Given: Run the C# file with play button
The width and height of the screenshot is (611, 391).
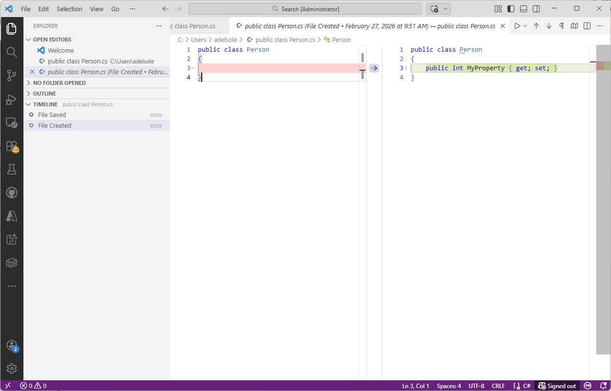Looking at the screenshot, I should pyautogui.click(x=517, y=26).
